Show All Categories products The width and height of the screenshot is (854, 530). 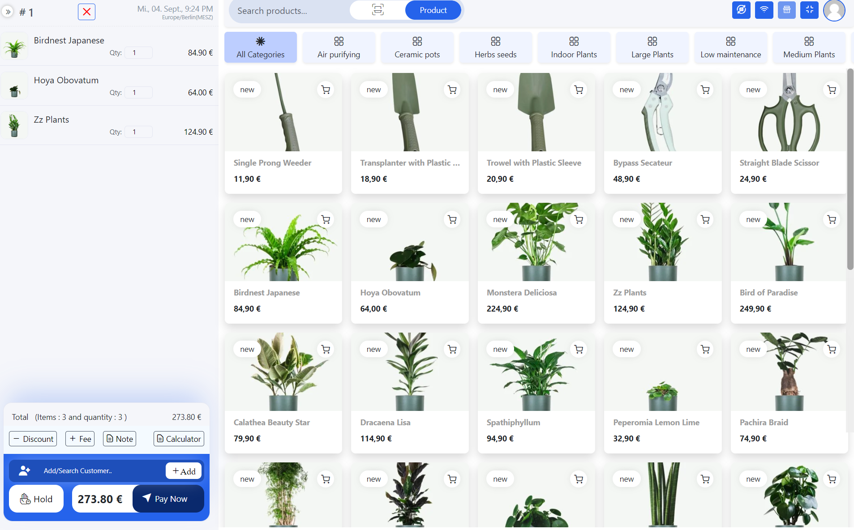(x=260, y=47)
